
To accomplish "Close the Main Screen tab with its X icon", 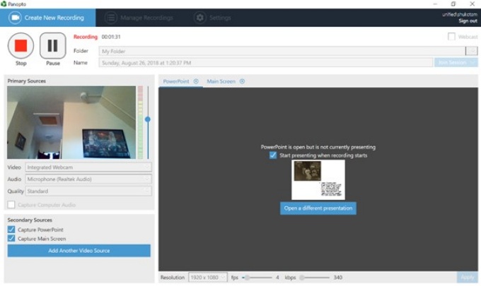I will pos(242,81).
